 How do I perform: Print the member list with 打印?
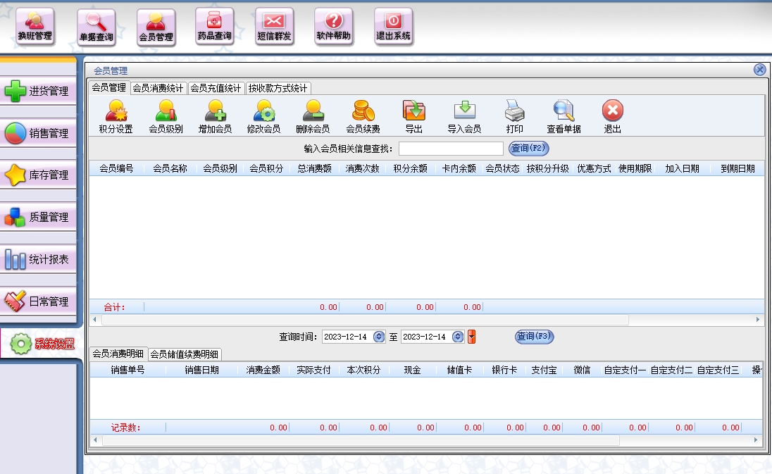click(x=514, y=117)
